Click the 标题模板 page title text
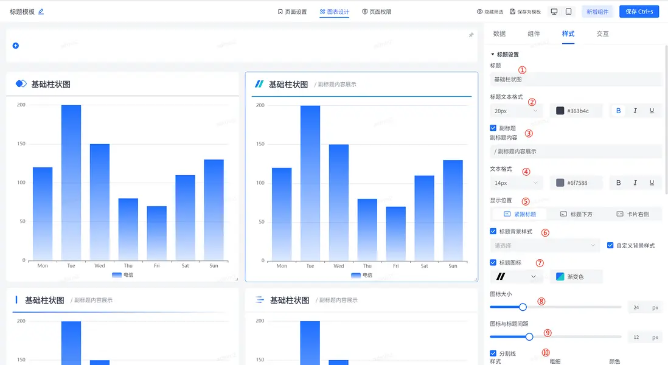This screenshot has height=365, width=668. click(x=22, y=12)
